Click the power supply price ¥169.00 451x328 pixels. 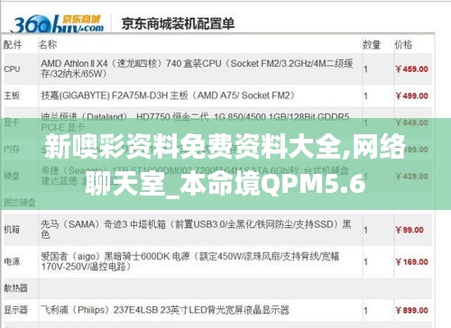411,262
